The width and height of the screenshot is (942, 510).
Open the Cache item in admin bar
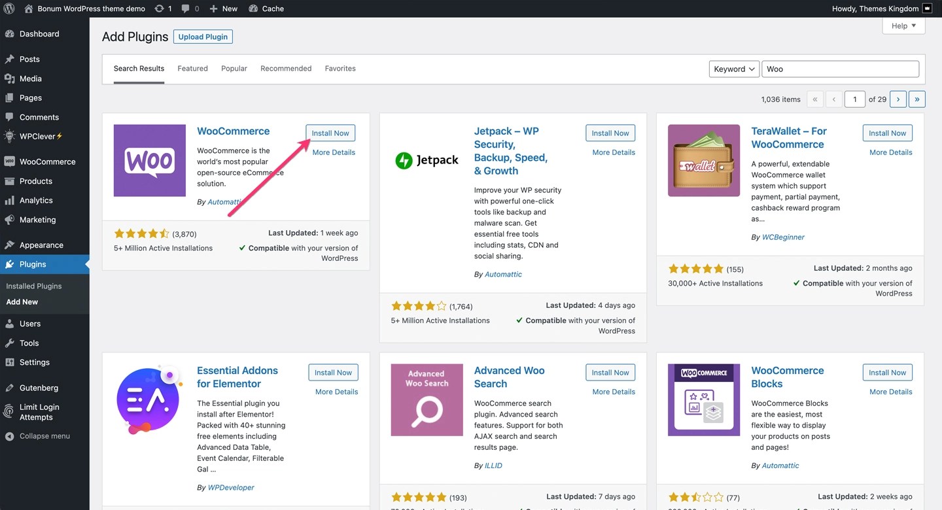[266, 8]
